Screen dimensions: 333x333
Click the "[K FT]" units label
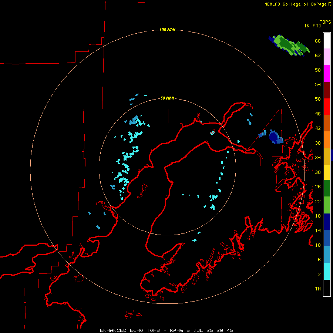313,26
